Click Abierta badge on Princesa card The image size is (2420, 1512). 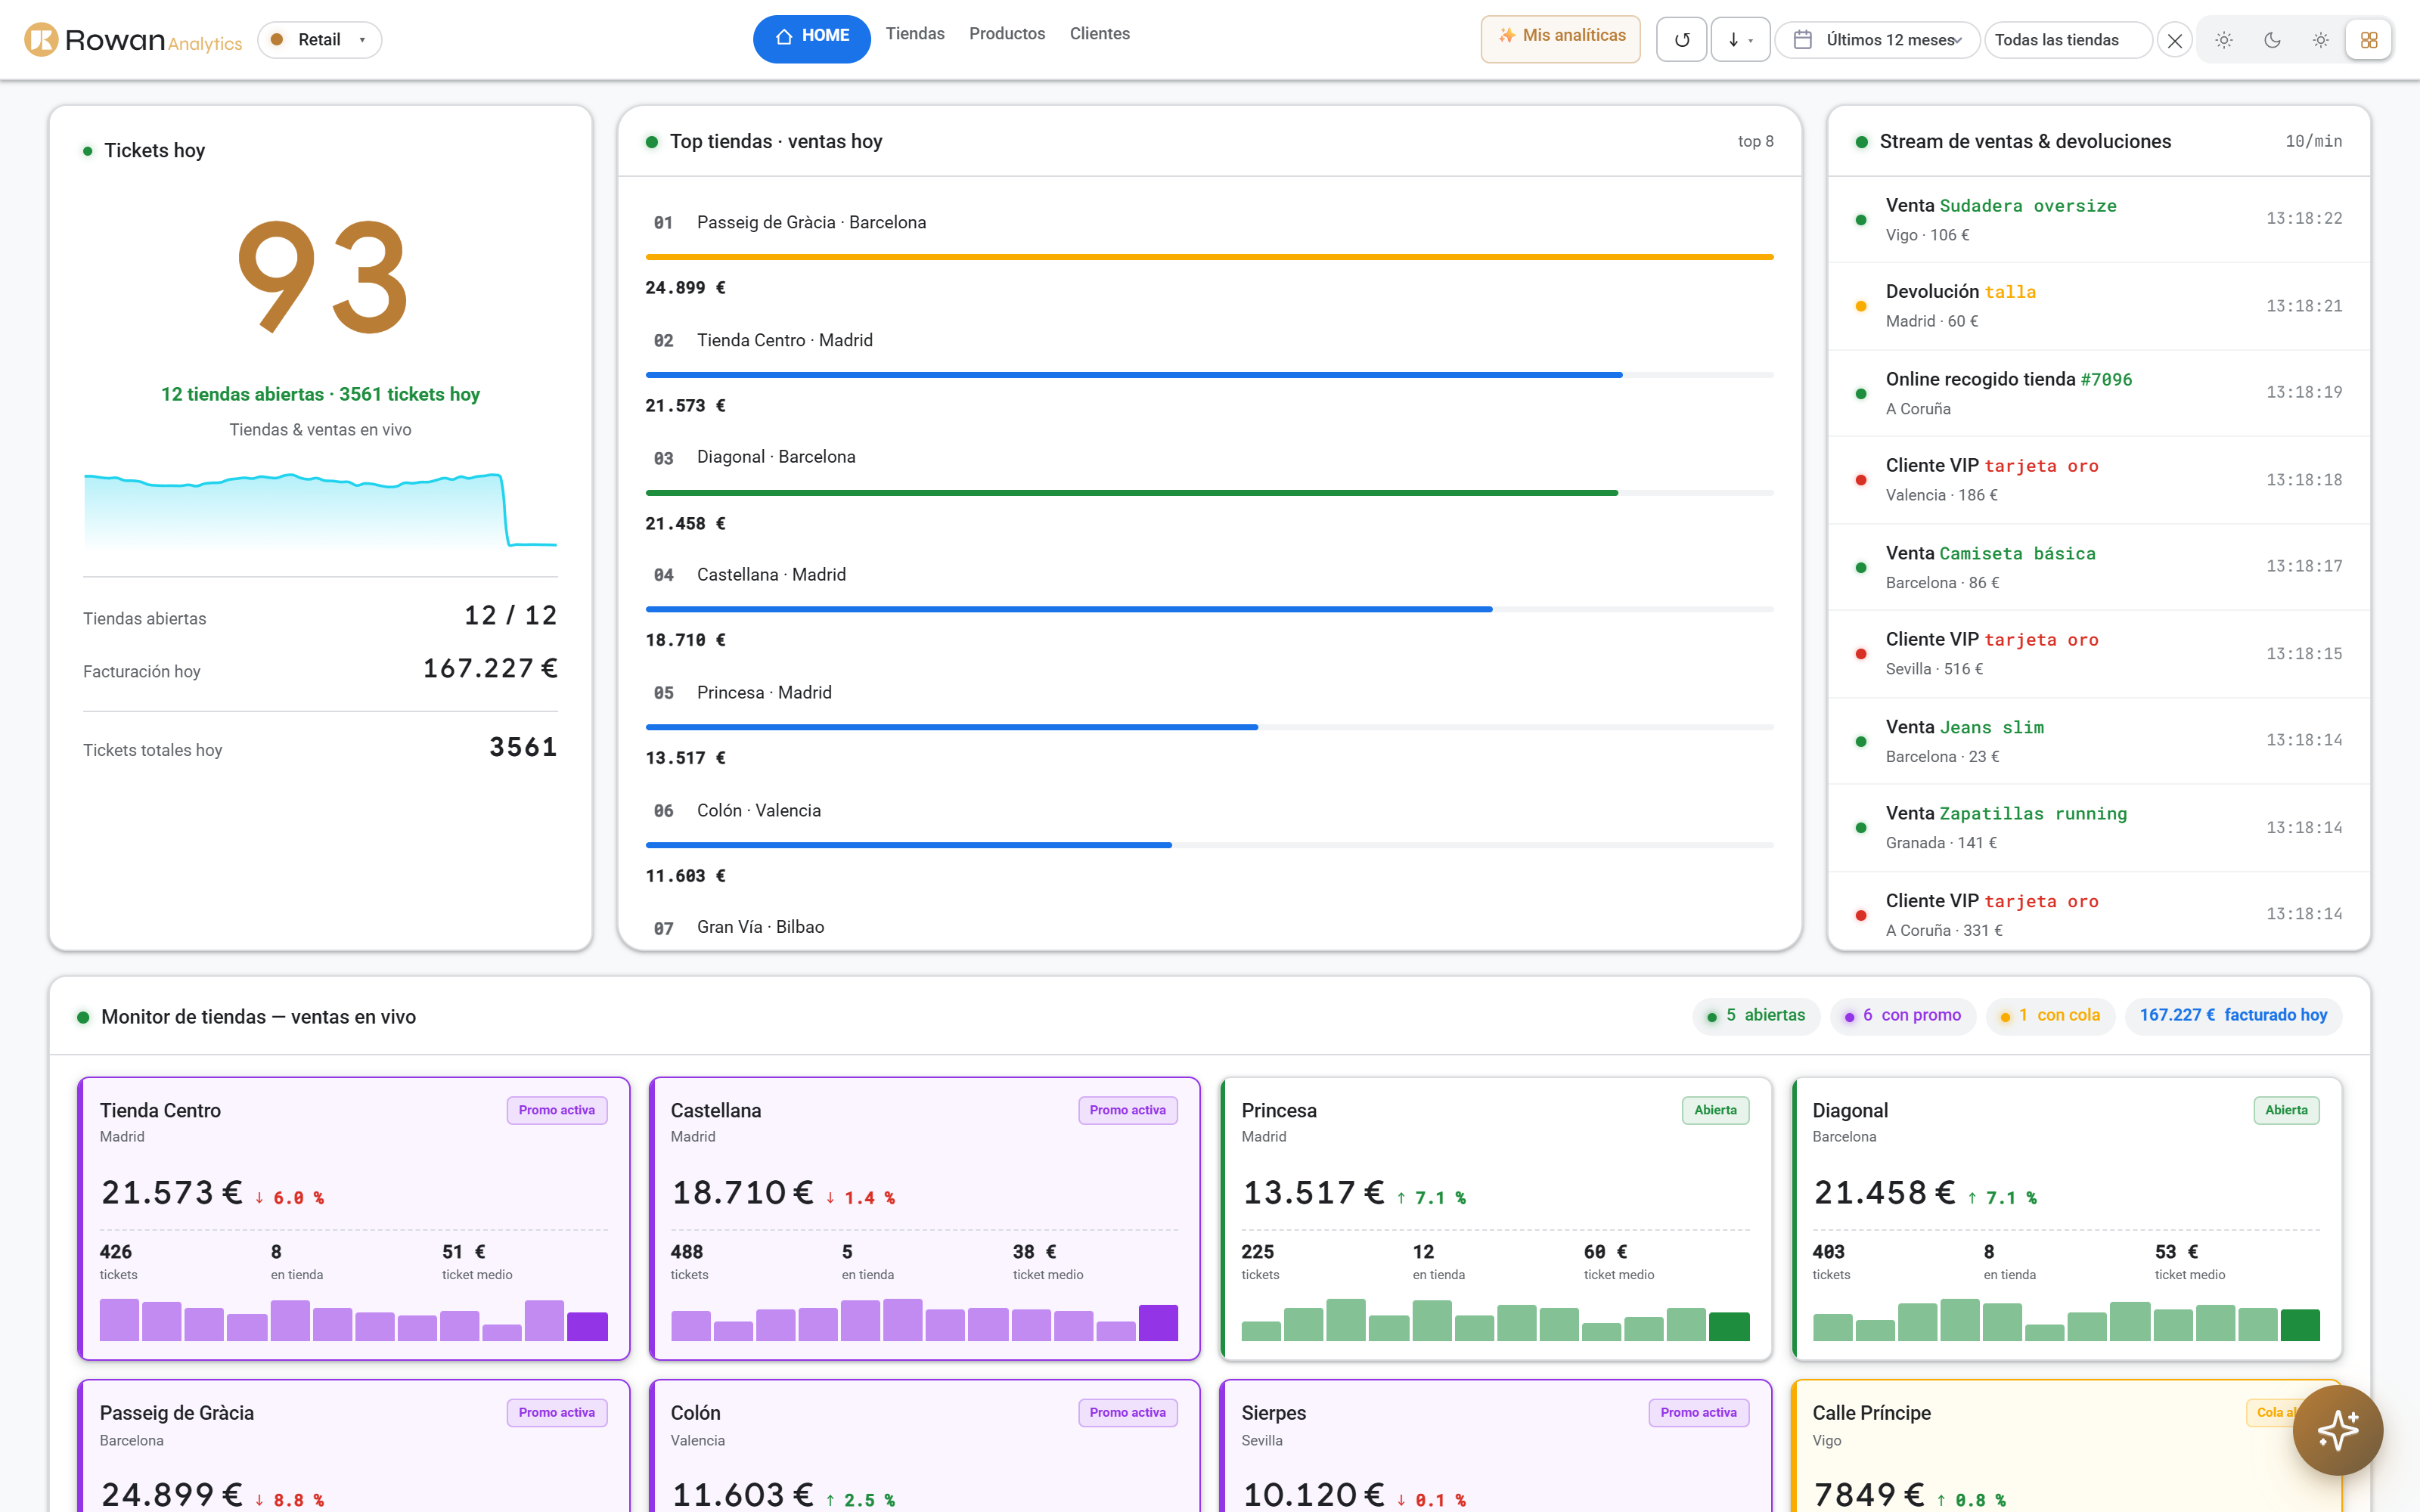click(1715, 1110)
